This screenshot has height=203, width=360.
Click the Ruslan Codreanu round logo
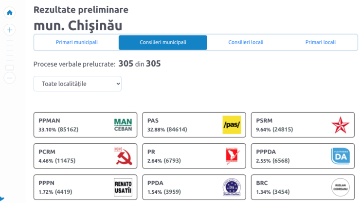click(340, 187)
